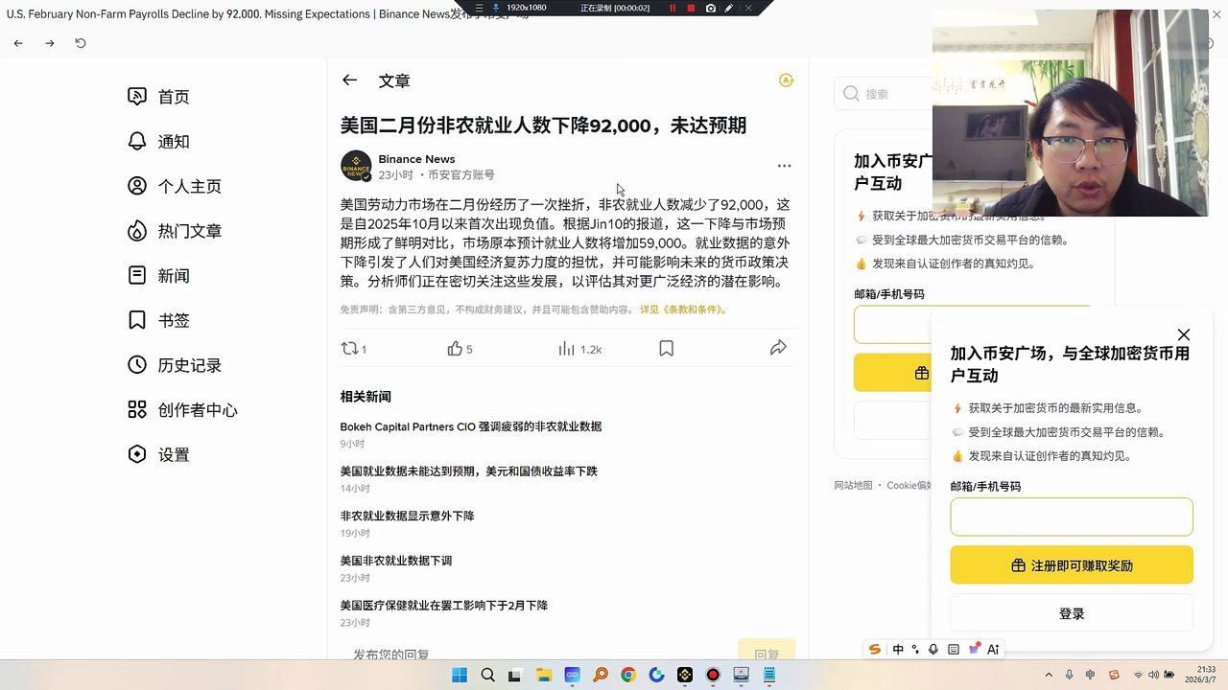Open the 首页 home page in sidebar
The height and width of the screenshot is (690, 1228).
click(159, 97)
